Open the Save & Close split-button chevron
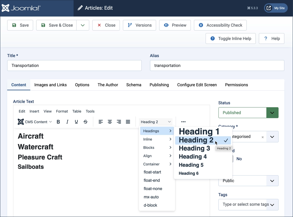Image resolution: width=293 pixels, height=217 pixels. (x=83, y=25)
